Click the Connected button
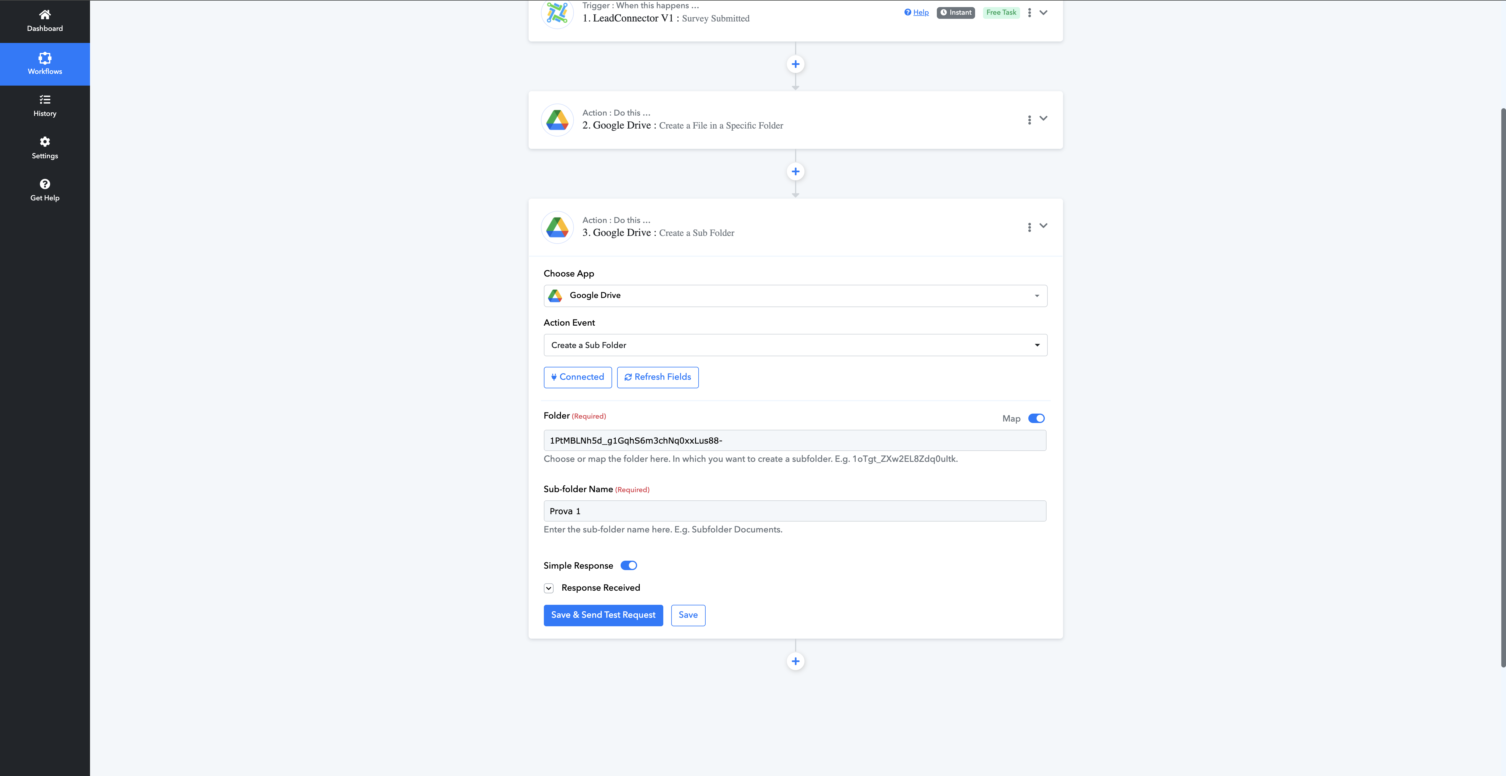Screen dimensions: 1506x776 point(578,377)
